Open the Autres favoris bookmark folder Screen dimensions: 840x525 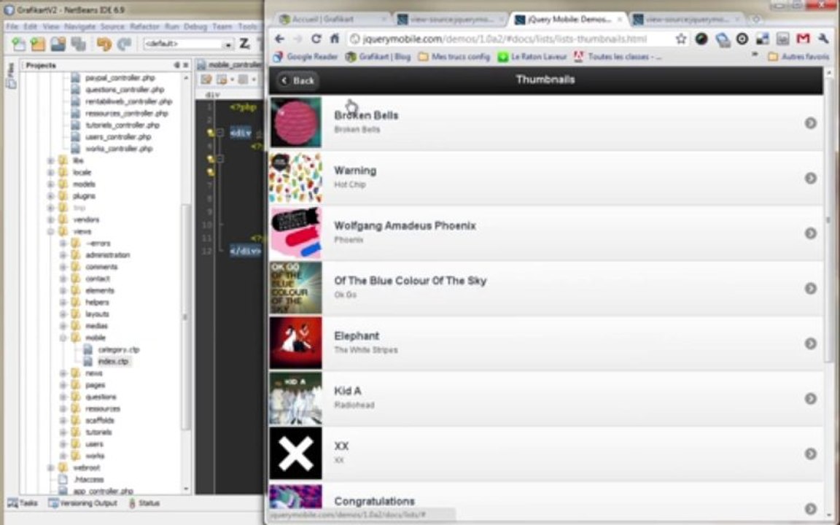[798, 56]
